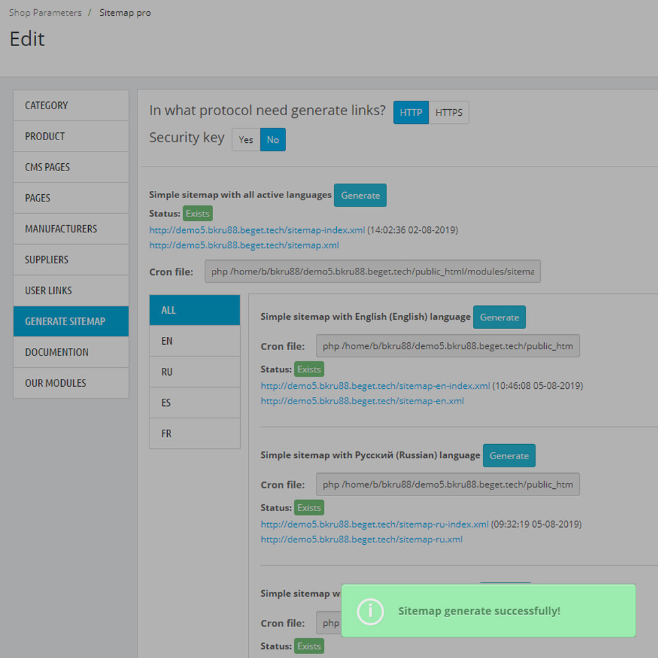The width and height of the screenshot is (658, 658).
Task: Switch to CMS PAGES tab
Action: pyautogui.click(x=71, y=167)
